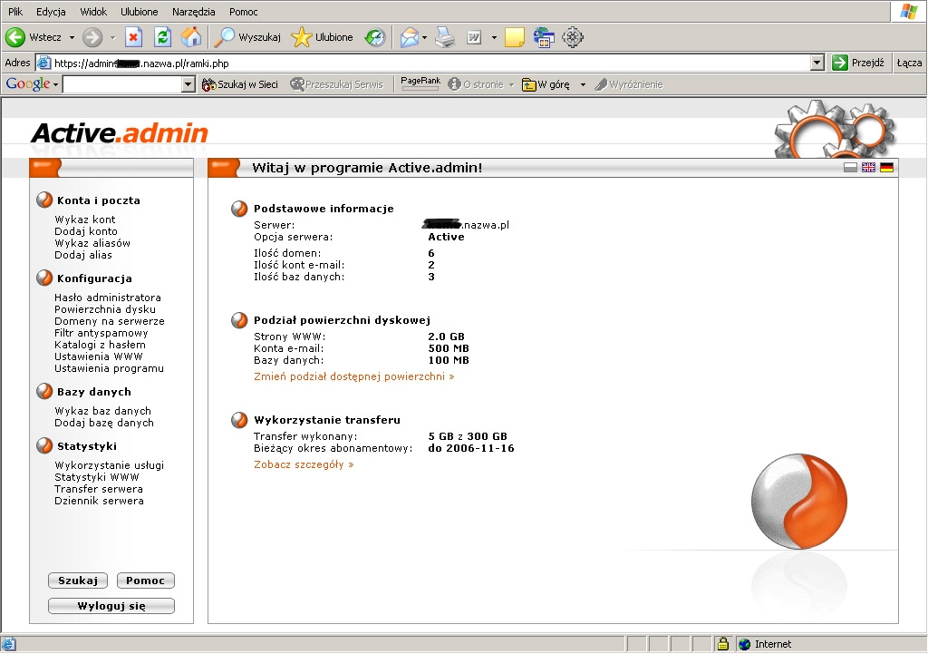
Task: Click the gear-shaped toolbar icon
Action: pyautogui.click(x=573, y=37)
